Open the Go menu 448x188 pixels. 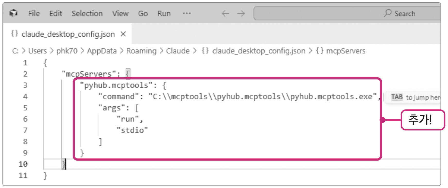[143, 13]
